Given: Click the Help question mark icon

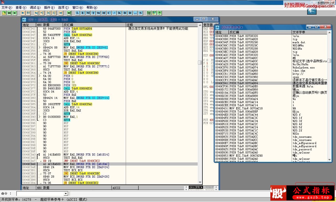Looking at the screenshot, I should (160, 13).
